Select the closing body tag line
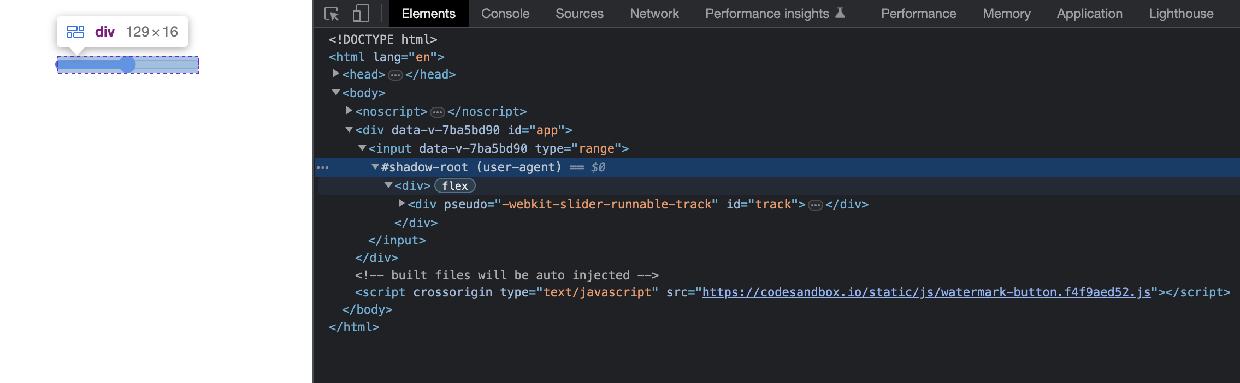Viewport: 1240px width, 383px height. point(367,310)
